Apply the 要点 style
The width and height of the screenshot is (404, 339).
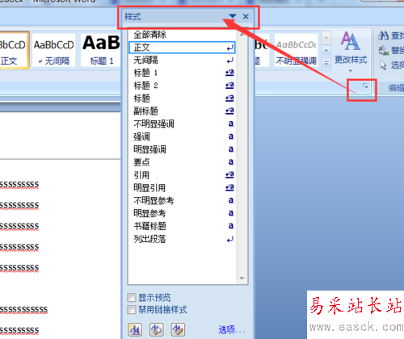[x=182, y=162]
